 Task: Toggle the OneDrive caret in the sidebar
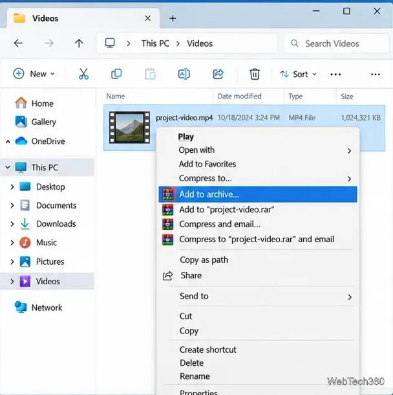click(x=8, y=142)
